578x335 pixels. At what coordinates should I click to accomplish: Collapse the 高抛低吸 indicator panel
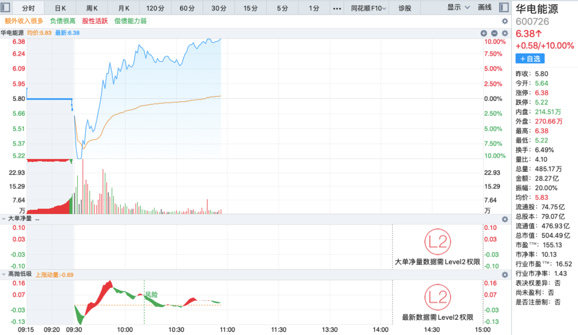point(4,274)
